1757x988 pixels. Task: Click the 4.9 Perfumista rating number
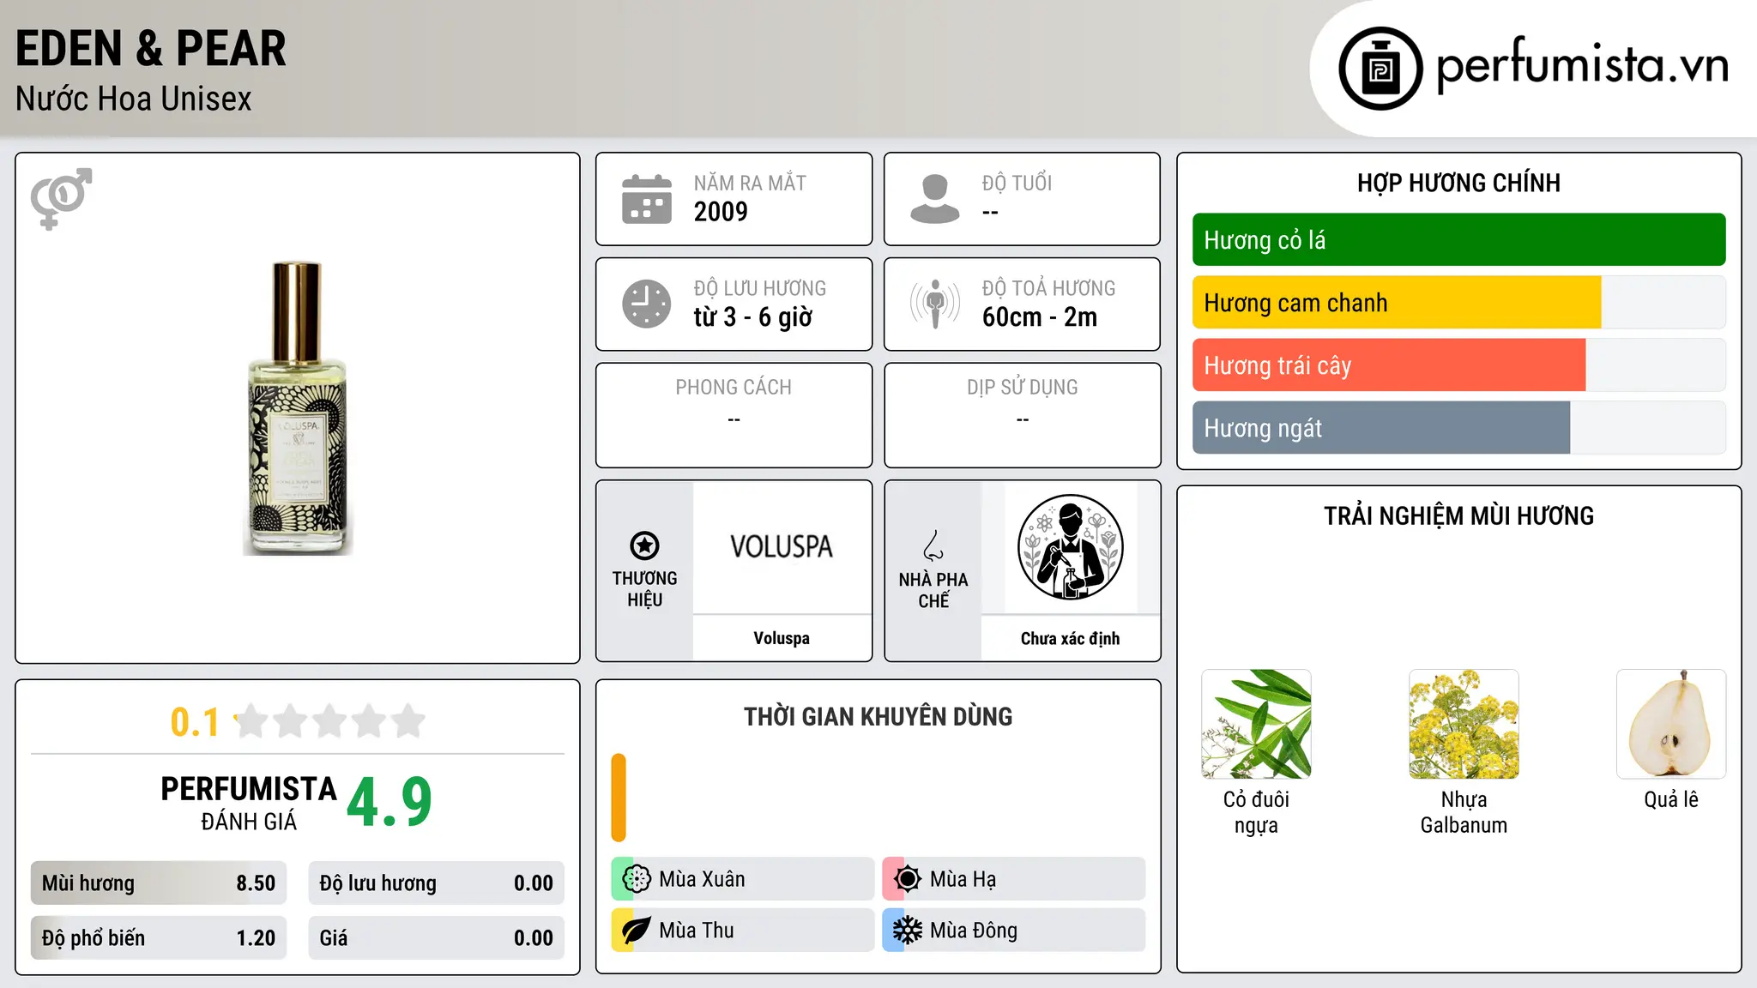pyautogui.click(x=389, y=802)
